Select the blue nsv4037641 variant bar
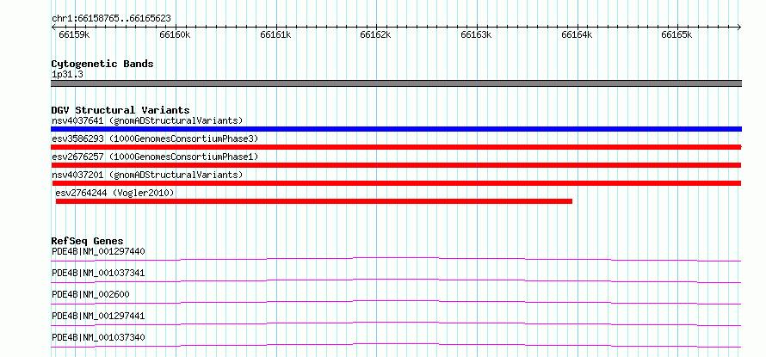This screenshot has height=357, width=766. (x=396, y=129)
